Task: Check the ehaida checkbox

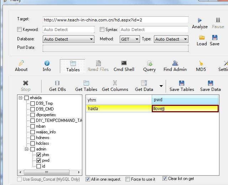Action: (26, 98)
